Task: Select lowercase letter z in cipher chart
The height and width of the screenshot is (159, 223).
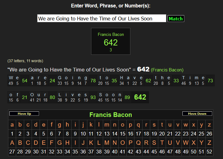Action: coord(209,125)
